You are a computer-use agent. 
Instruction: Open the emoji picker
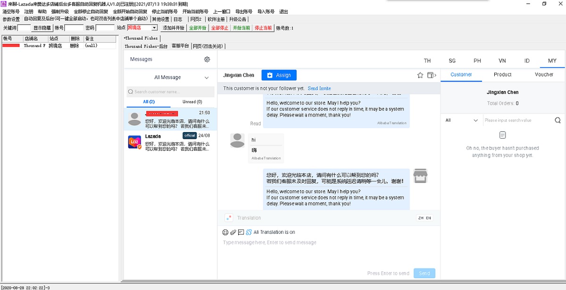point(225,232)
